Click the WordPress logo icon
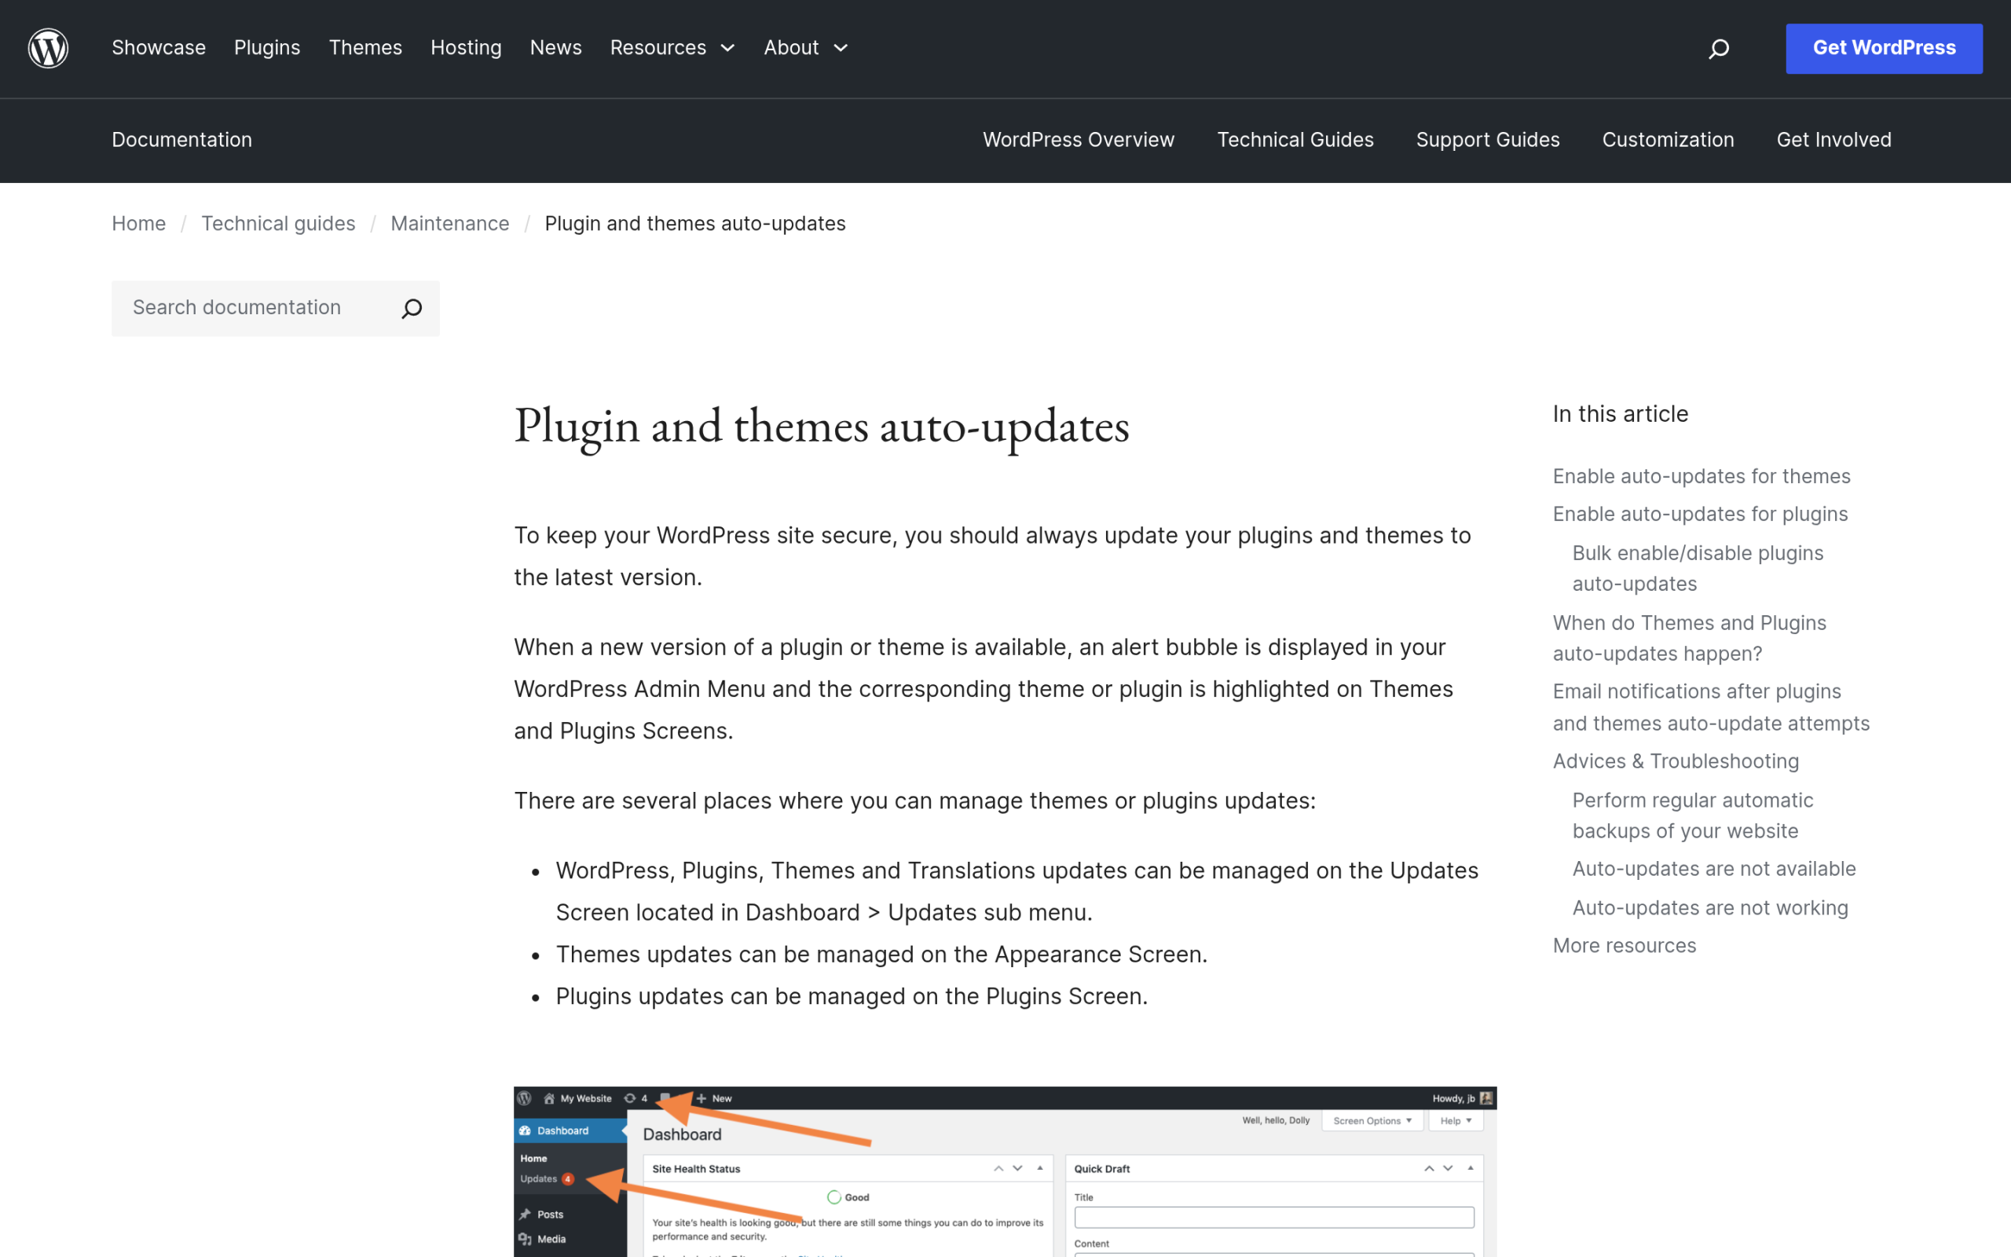Viewport: 2011px width, 1257px height. [48, 48]
